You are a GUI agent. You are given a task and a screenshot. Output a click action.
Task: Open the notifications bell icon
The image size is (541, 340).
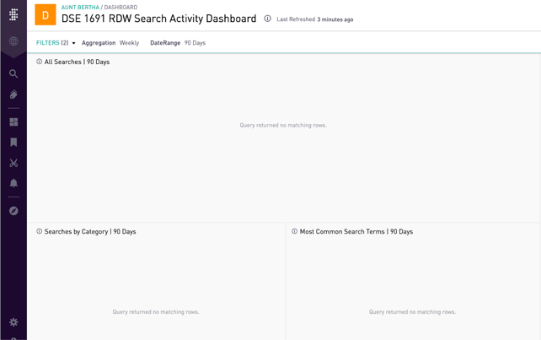point(13,183)
